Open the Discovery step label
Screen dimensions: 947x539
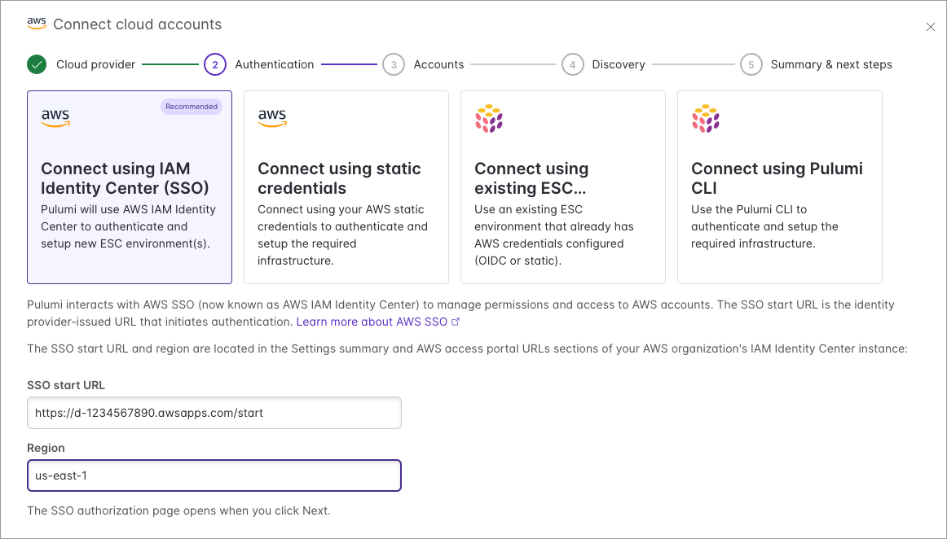pyautogui.click(x=619, y=64)
